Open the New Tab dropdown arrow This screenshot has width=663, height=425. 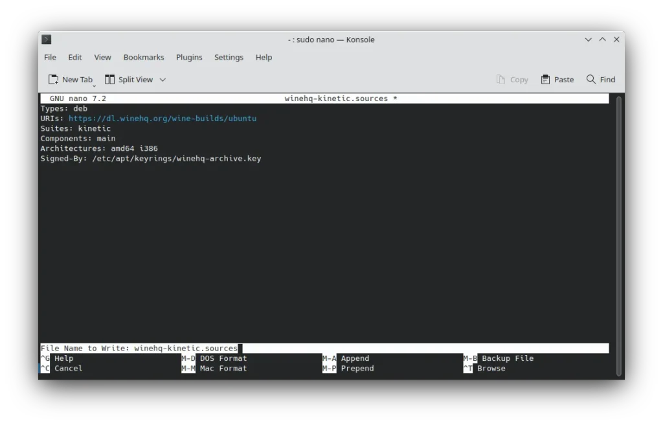pos(94,86)
